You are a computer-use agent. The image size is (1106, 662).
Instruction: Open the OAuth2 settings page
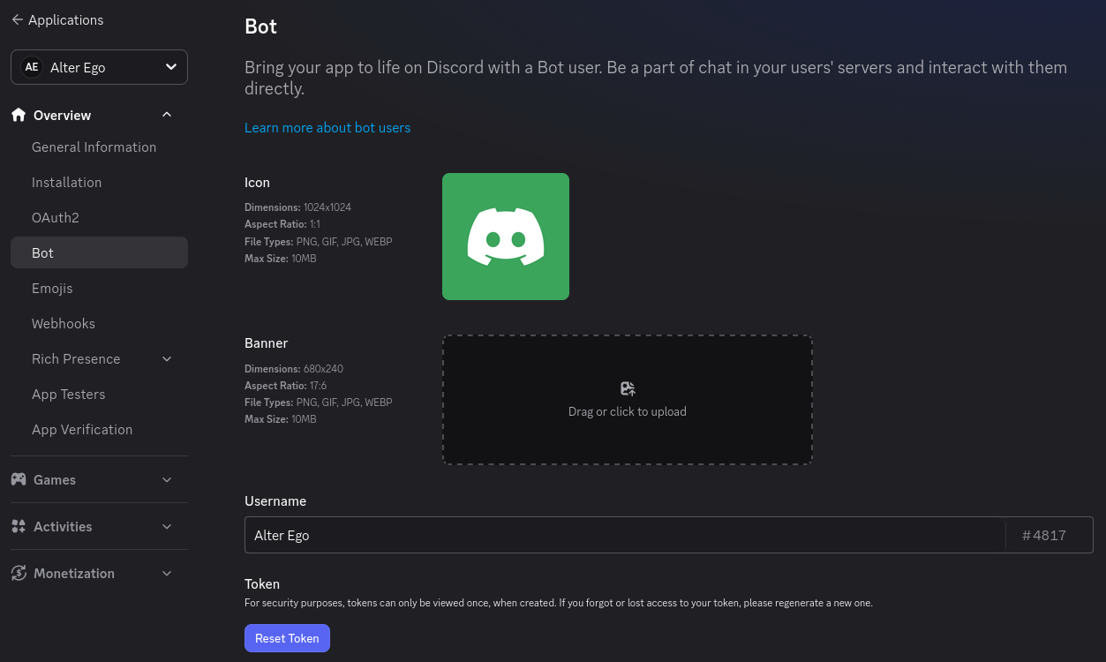pos(99,218)
